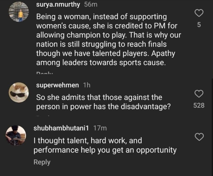This screenshot has height=176, width=213.
Task: Click the 17m timestamp beside shubhambhutani1
Action: pyautogui.click(x=99, y=128)
